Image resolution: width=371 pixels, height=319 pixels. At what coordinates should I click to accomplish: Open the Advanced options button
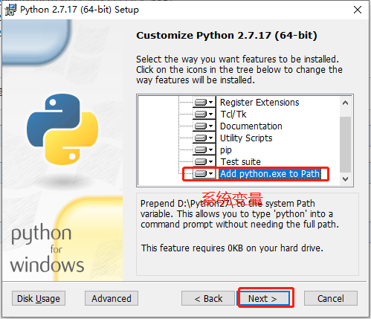click(112, 298)
